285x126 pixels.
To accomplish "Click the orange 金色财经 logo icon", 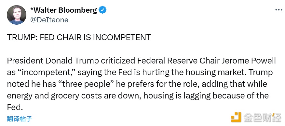I will tap(236, 117).
